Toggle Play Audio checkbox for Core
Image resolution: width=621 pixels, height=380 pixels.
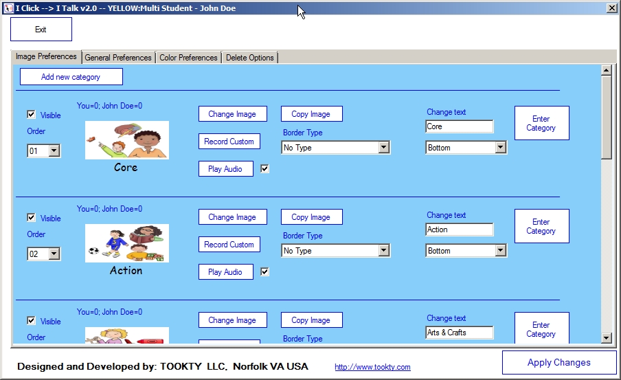coord(264,169)
